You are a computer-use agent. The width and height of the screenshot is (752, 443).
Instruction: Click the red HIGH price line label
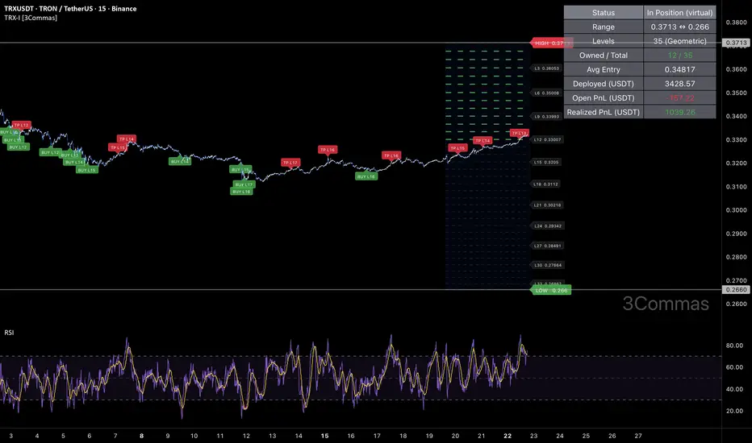click(x=551, y=43)
